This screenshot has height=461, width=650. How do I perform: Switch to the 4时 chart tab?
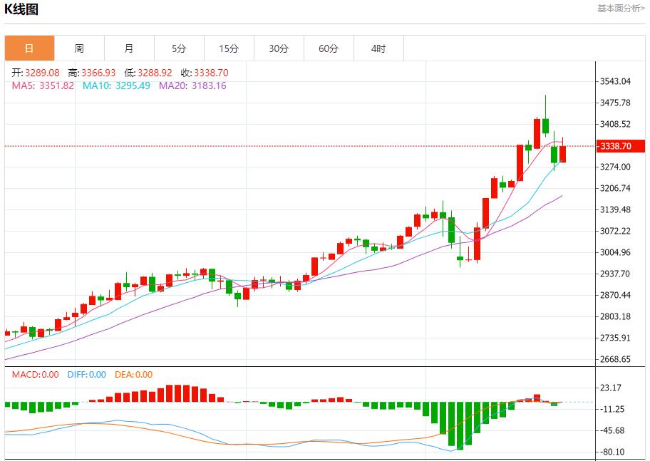[378, 48]
